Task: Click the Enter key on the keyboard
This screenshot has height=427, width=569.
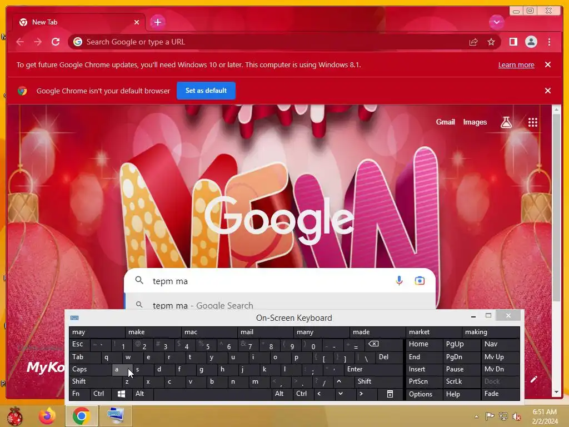Action: 373,369
